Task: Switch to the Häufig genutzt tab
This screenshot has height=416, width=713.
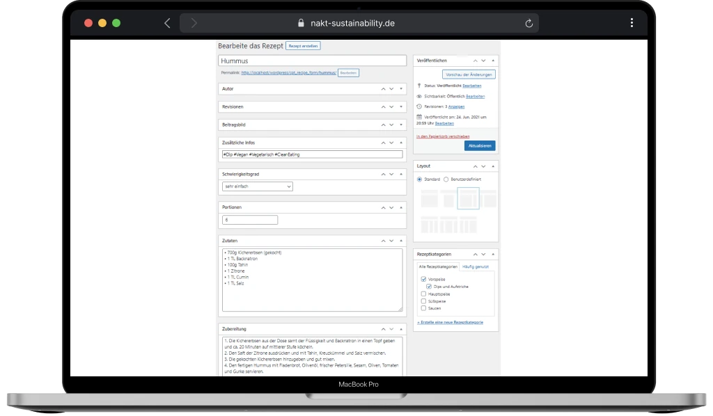Action: (476, 267)
